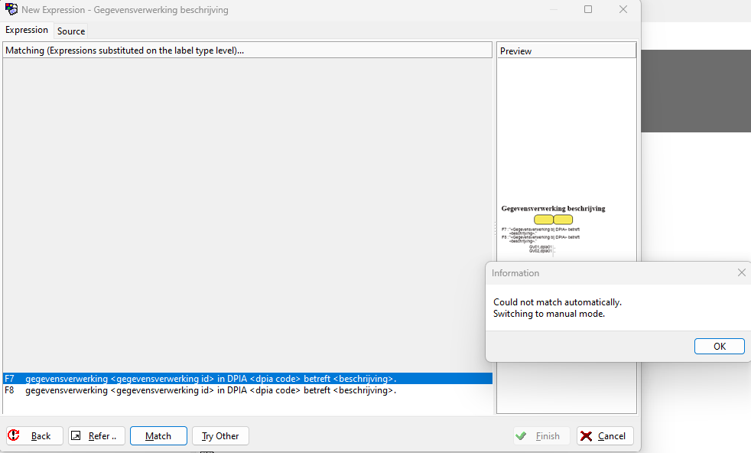Select the Expression tab
751x453 pixels.
coord(27,30)
